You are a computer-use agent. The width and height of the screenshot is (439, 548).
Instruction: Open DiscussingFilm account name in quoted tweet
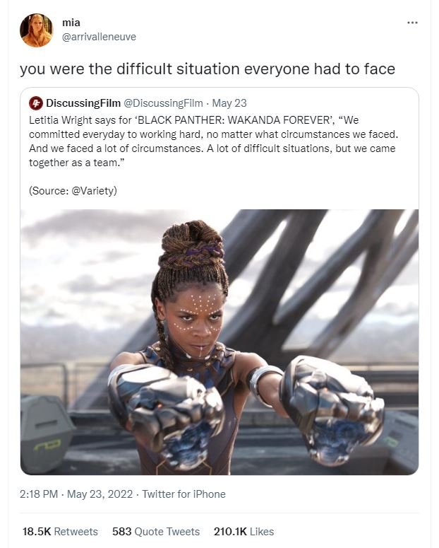coord(83,103)
